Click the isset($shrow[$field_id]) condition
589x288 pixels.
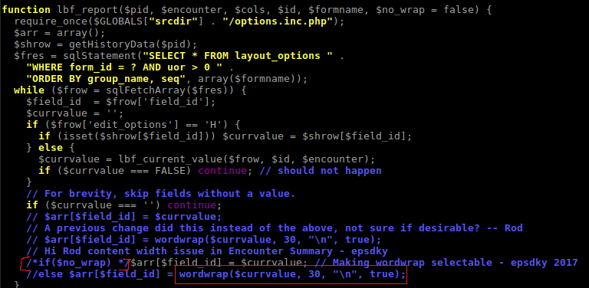(x=133, y=136)
